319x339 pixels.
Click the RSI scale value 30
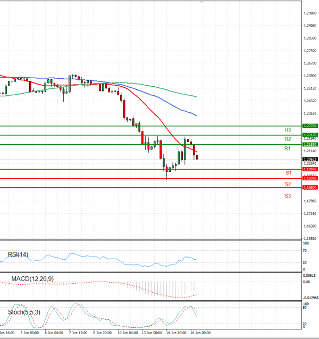click(x=305, y=263)
